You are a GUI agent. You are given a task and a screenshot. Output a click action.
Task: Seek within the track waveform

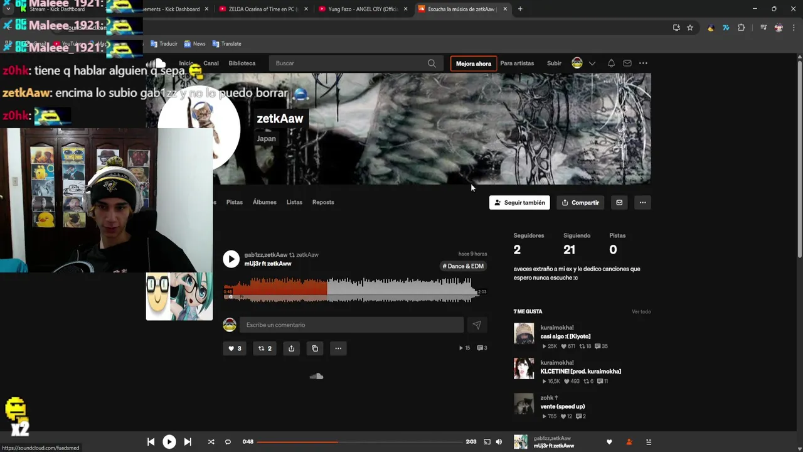click(351, 291)
